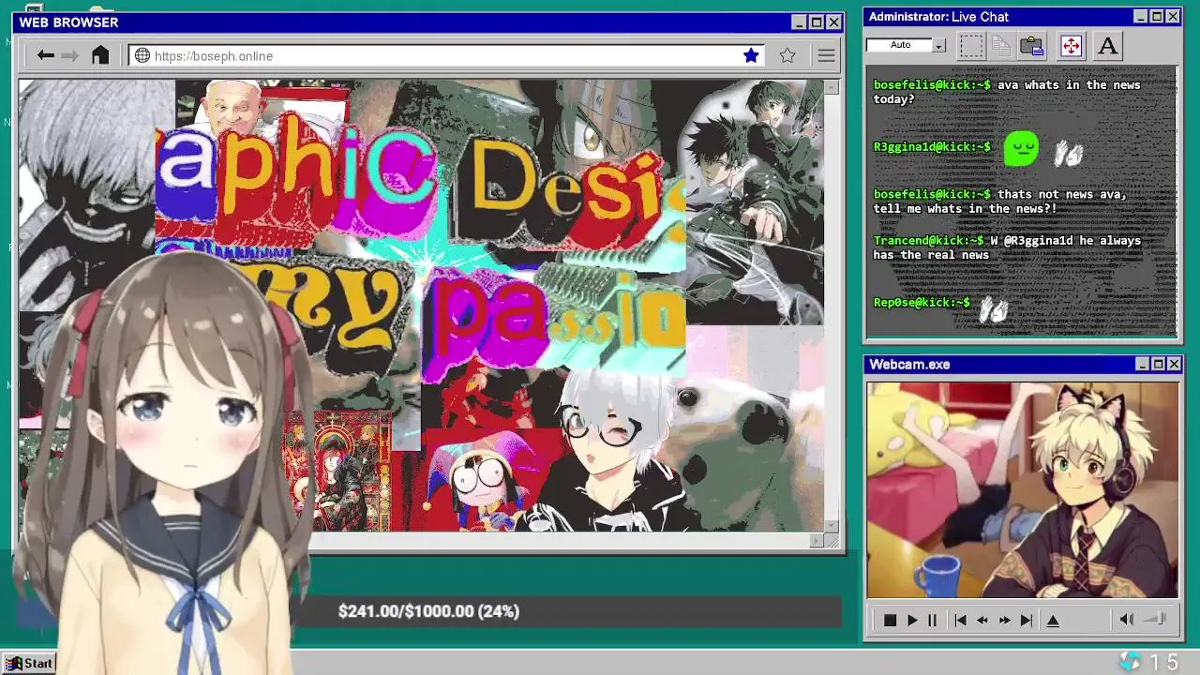The image size is (1200, 675).
Task: Open the Start menu
Action: pos(28,663)
